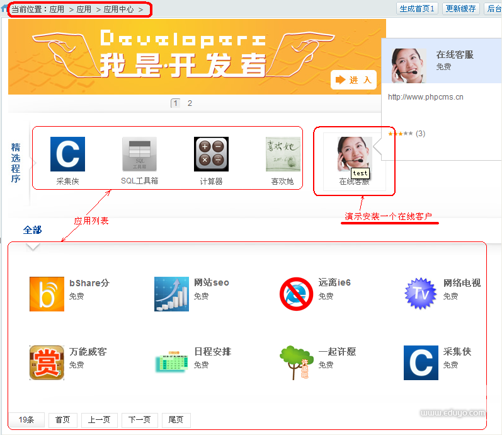Click the 远离ie6 app icon

[x=296, y=294]
